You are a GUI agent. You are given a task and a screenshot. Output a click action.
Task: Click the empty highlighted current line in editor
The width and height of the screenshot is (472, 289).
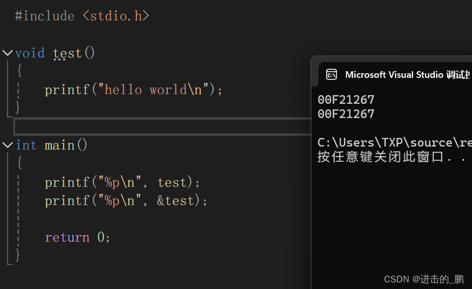163,126
